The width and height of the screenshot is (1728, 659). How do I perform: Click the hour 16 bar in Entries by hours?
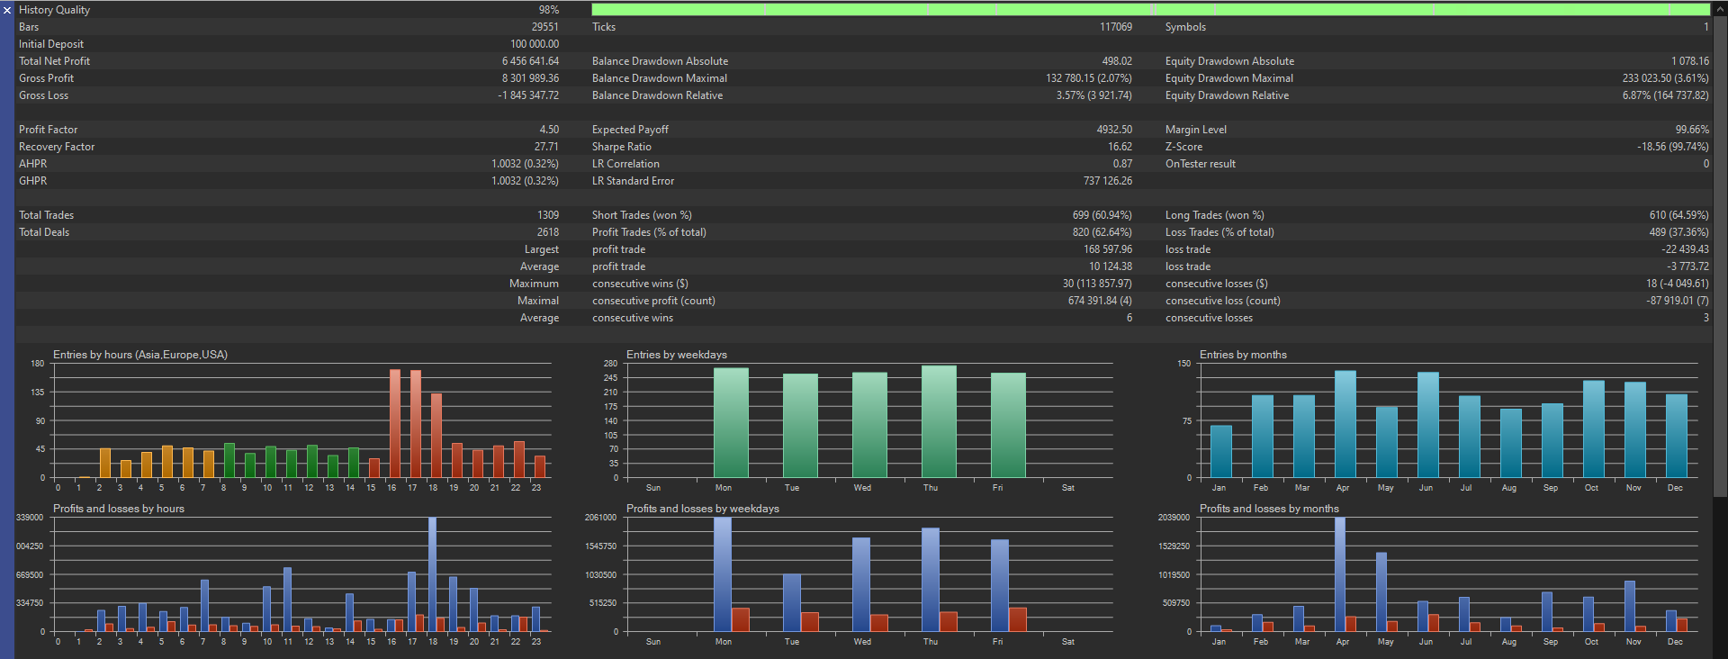394,423
